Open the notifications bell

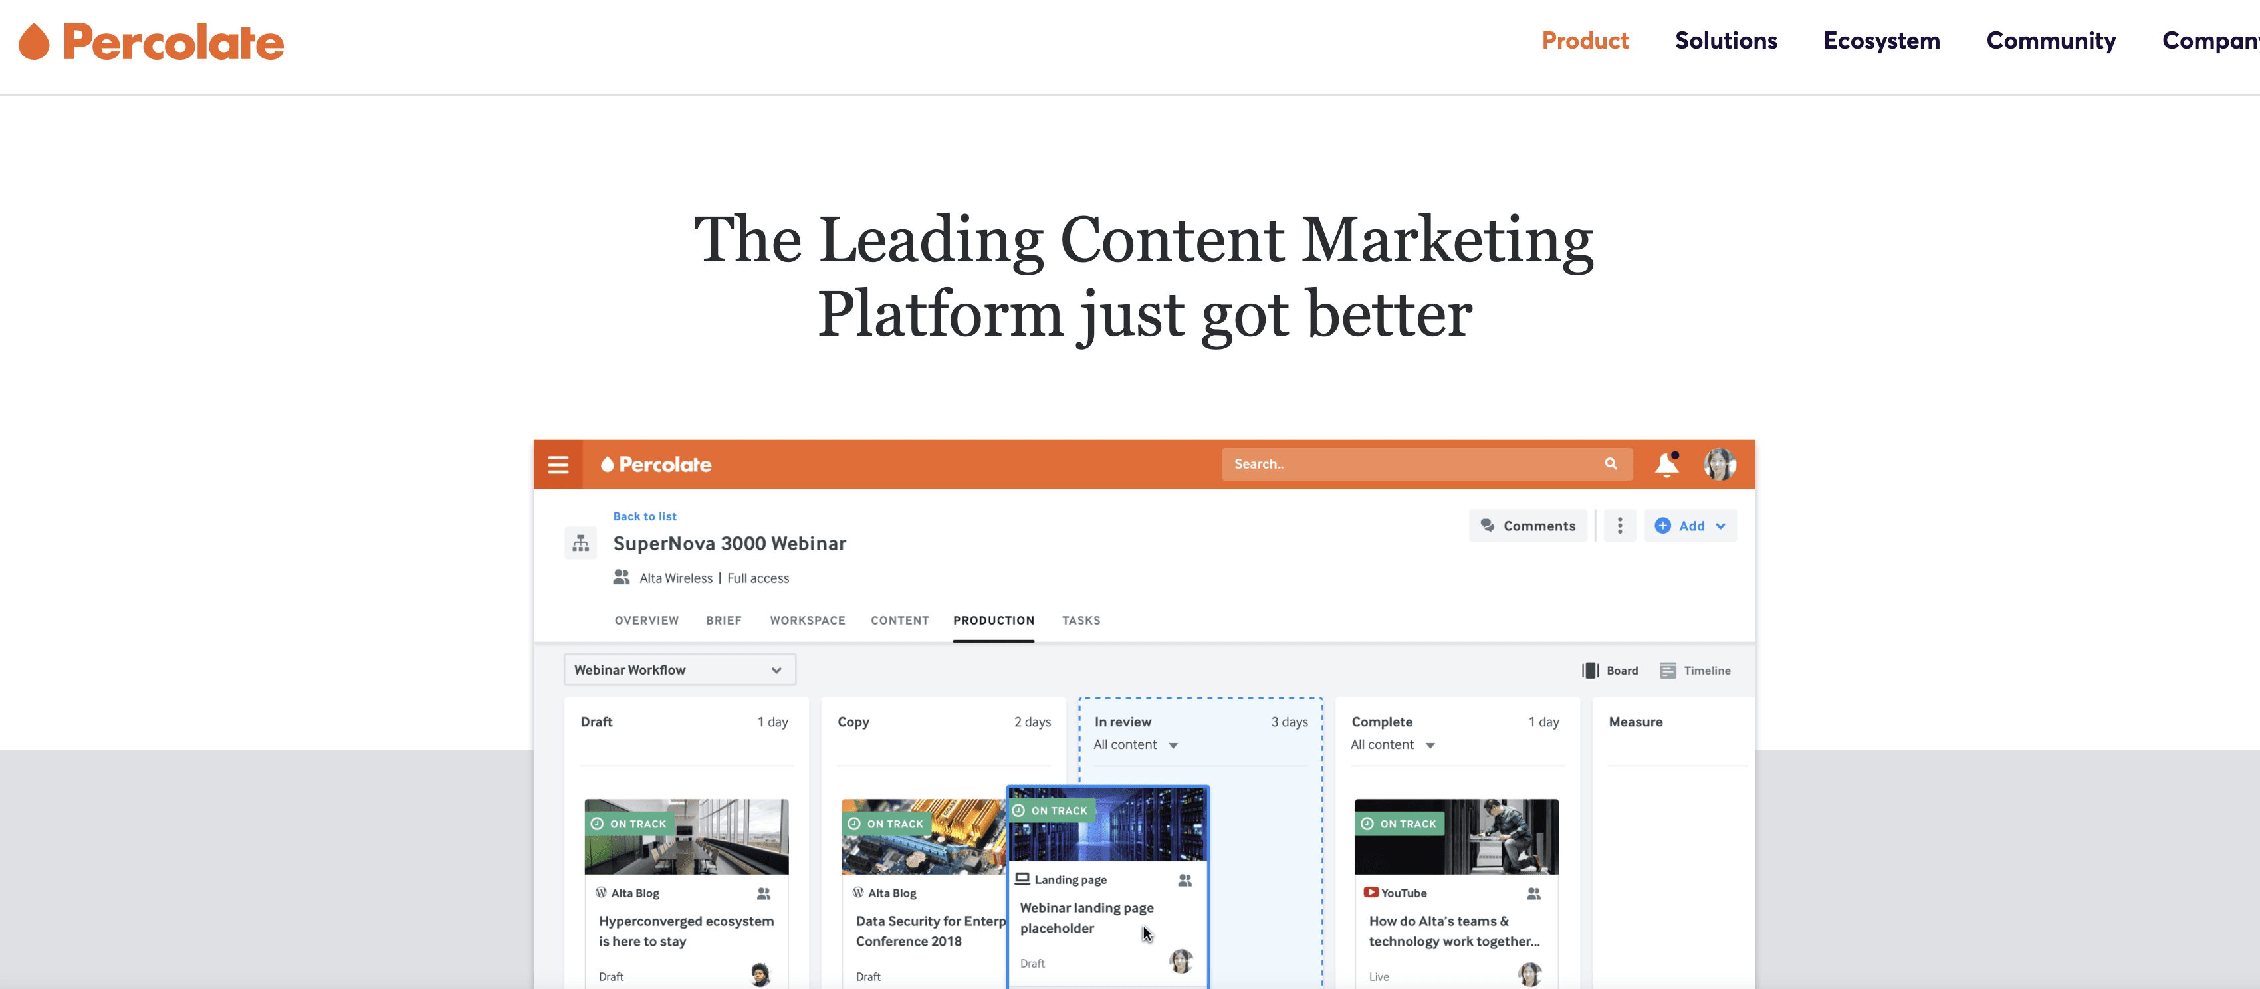coord(1667,464)
